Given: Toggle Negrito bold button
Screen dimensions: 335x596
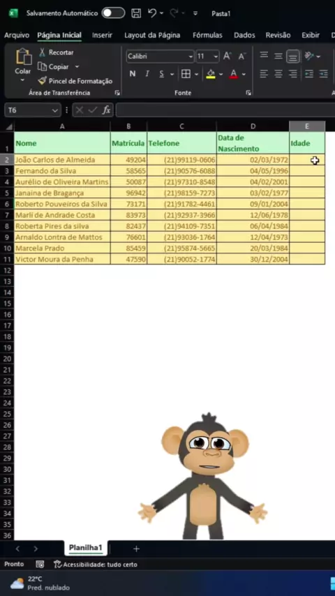Looking at the screenshot, I should [133, 74].
